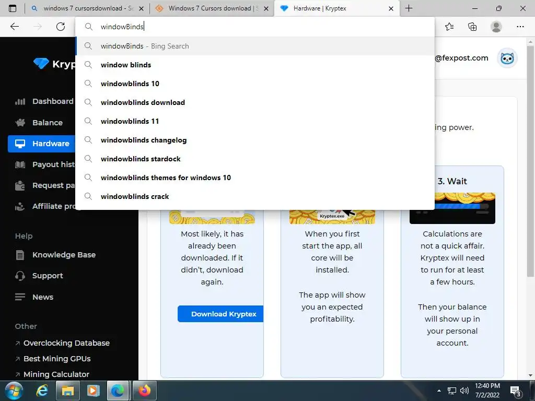
Task: Pick the 'windowblinds stardock' suggestion
Action: pyautogui.click(x=255, y=159)
